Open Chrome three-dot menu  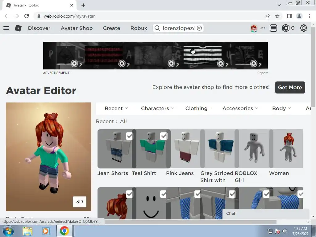pyautogui.click(x=309, y=16)
